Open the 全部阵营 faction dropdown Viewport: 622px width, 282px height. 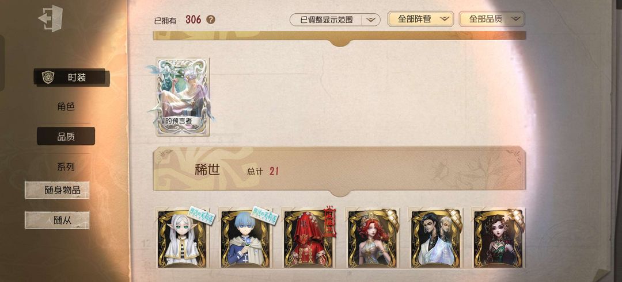pos(420,19)
